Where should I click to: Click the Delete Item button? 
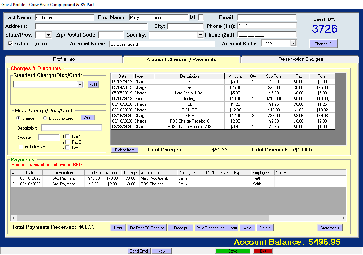tap(125, 150)
